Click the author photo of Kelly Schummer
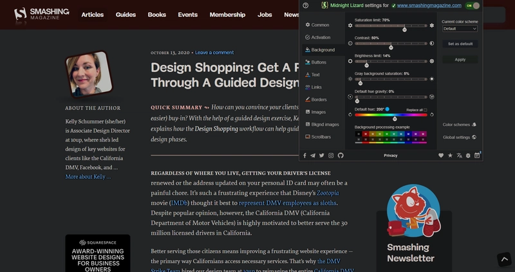The width and height of the screenshot is (515, 272). (89, 74)
